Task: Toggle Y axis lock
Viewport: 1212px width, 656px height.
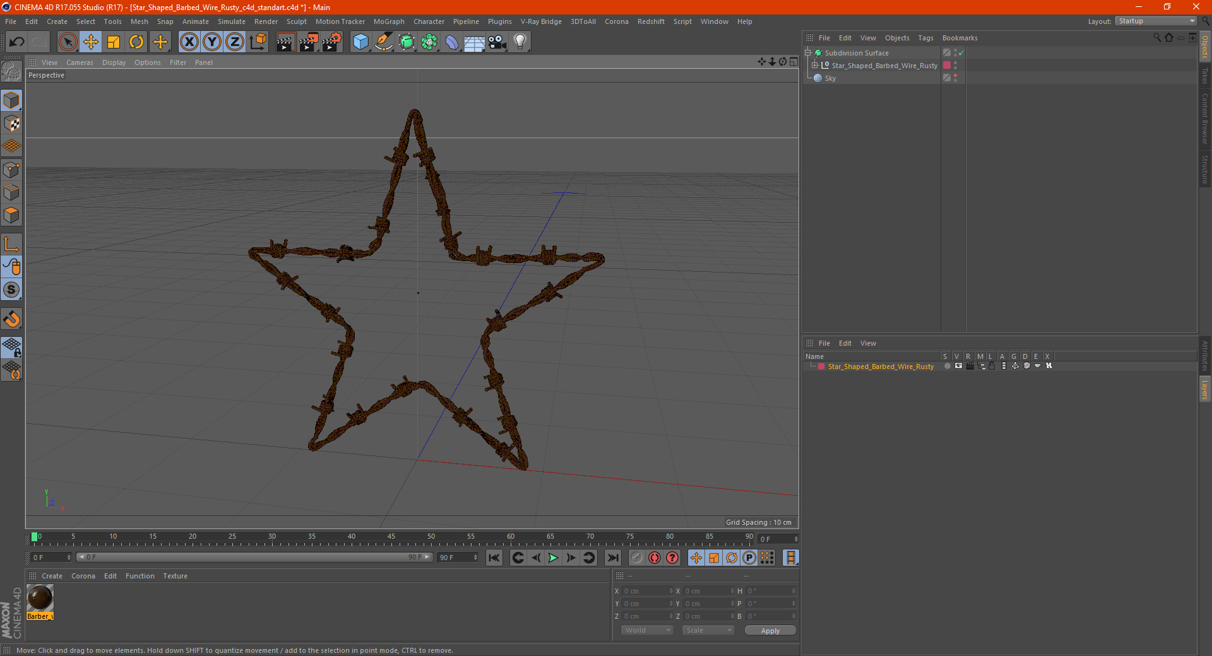Action: [x=212, y=42]
